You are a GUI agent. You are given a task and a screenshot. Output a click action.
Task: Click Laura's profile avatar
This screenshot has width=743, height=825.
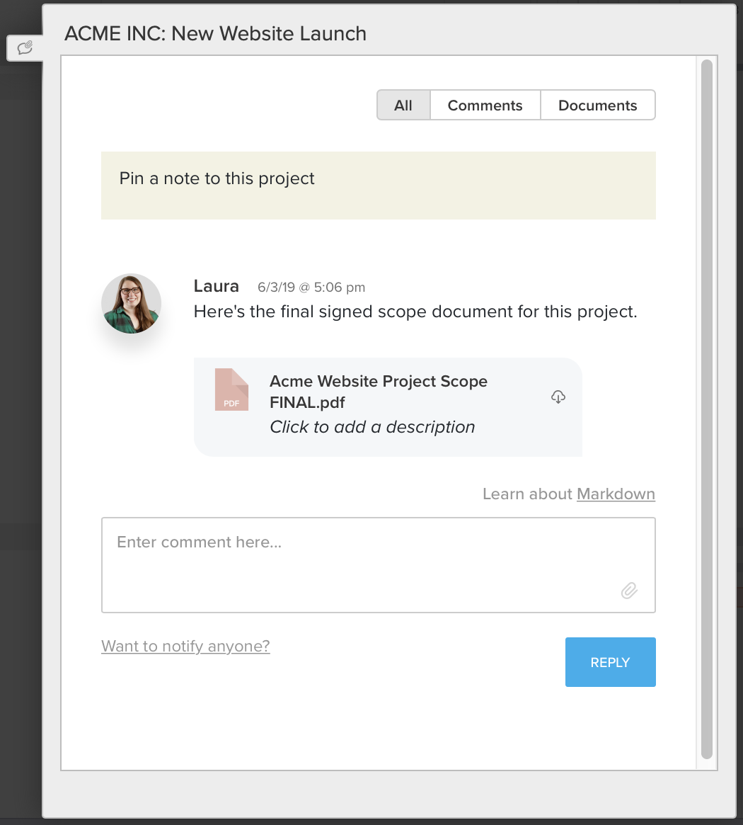click(x=131, y=303)
